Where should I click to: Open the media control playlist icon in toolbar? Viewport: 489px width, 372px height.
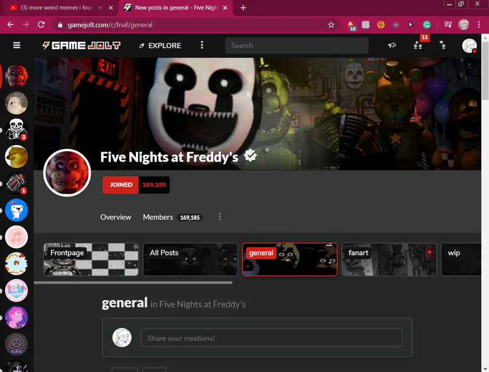[x=448, y=24]
